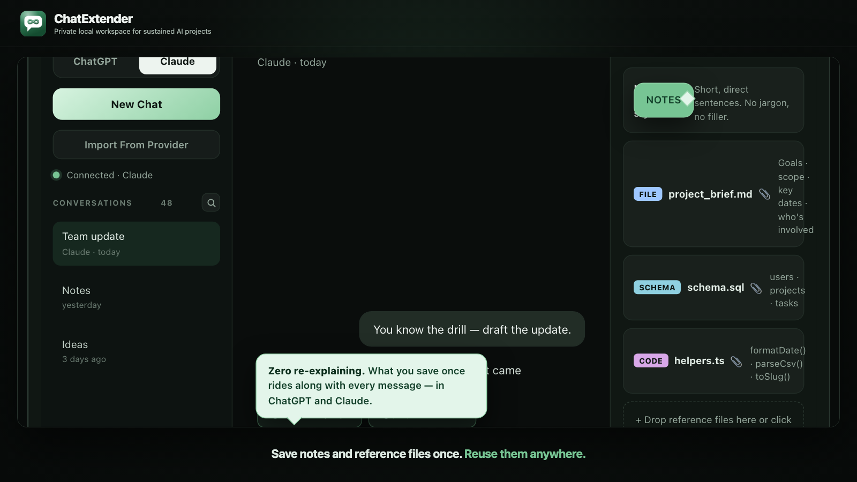Click the 'formatDate() · parseCsv()' description
This screenshot has width=857, height=482.
click(778, 364)
